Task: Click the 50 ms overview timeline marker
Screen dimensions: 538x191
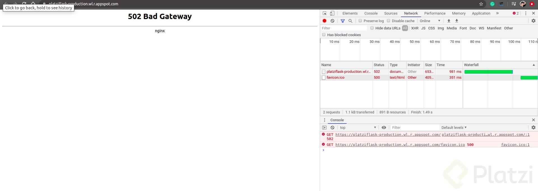Action: pos(414,41)
